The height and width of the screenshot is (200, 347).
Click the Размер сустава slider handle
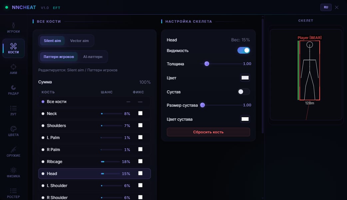202,105
